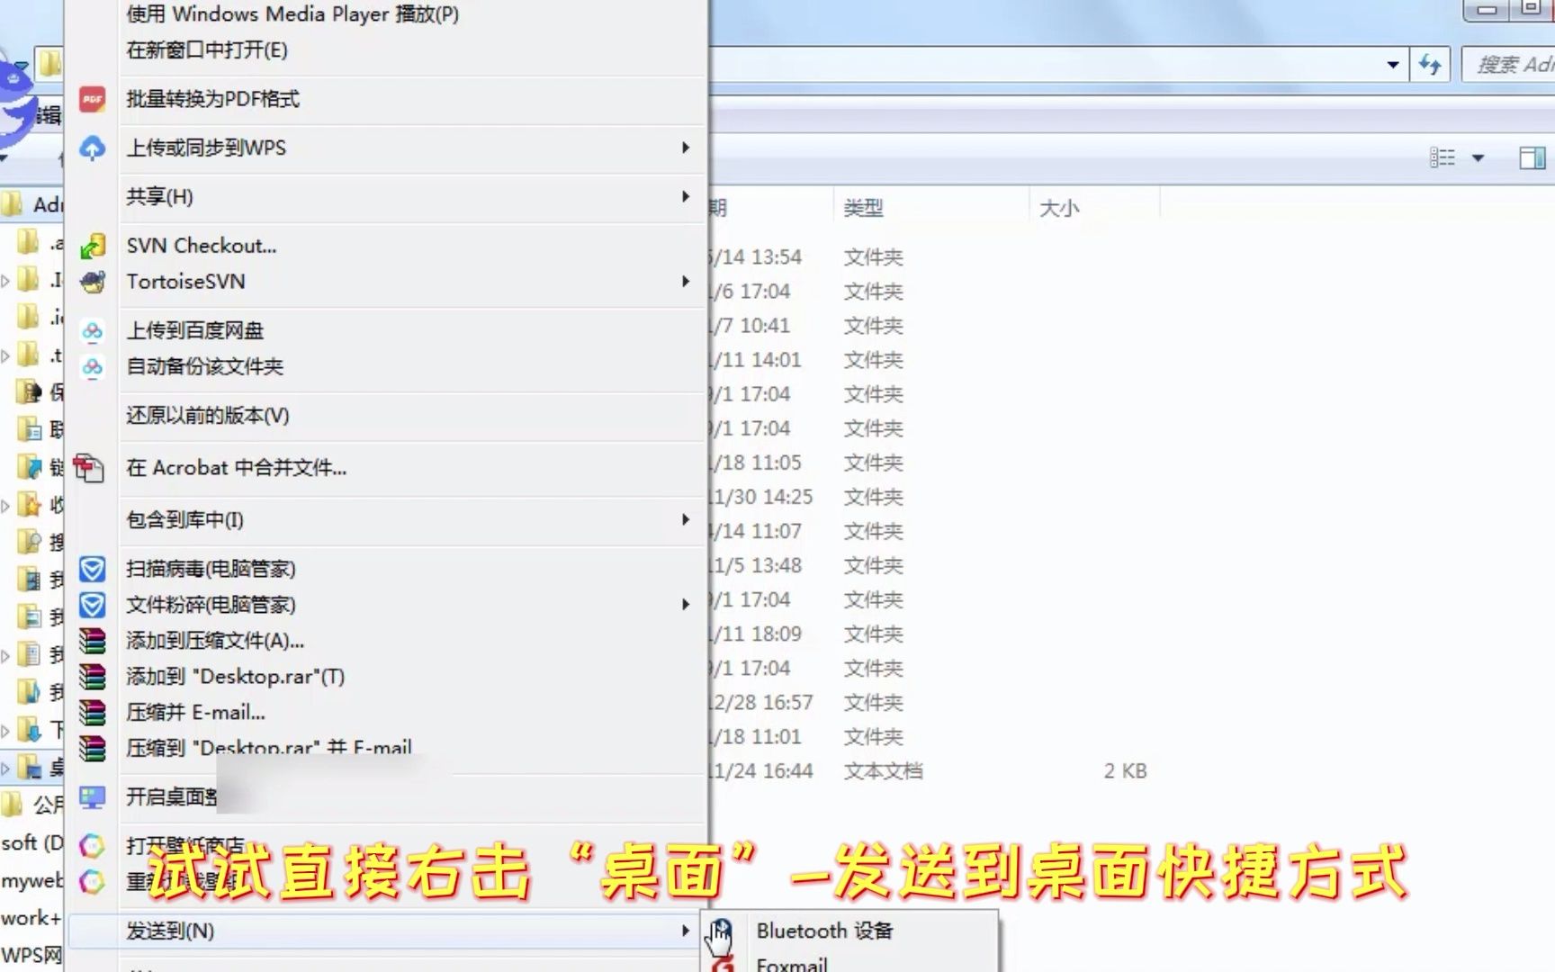
Task: Click the 在Acrobat中合并文件 icon
Action: 91,468
